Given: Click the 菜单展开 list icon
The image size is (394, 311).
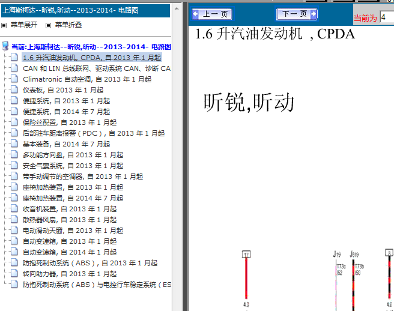Looking at the screenshot, I should 4,25.
